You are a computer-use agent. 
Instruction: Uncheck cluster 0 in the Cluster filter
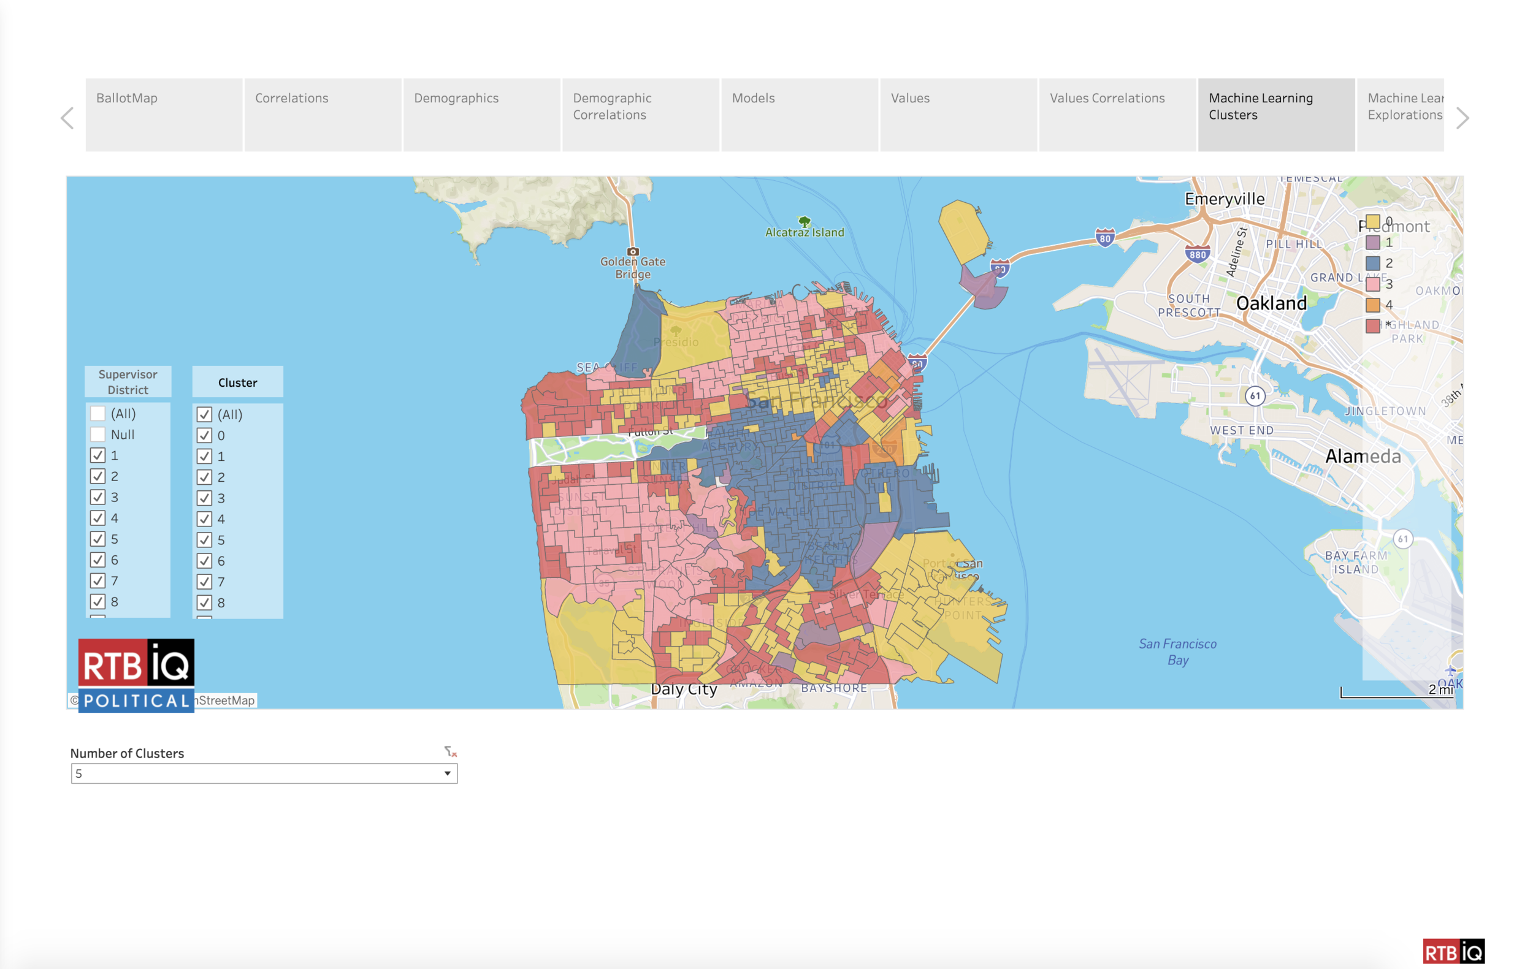204,435
